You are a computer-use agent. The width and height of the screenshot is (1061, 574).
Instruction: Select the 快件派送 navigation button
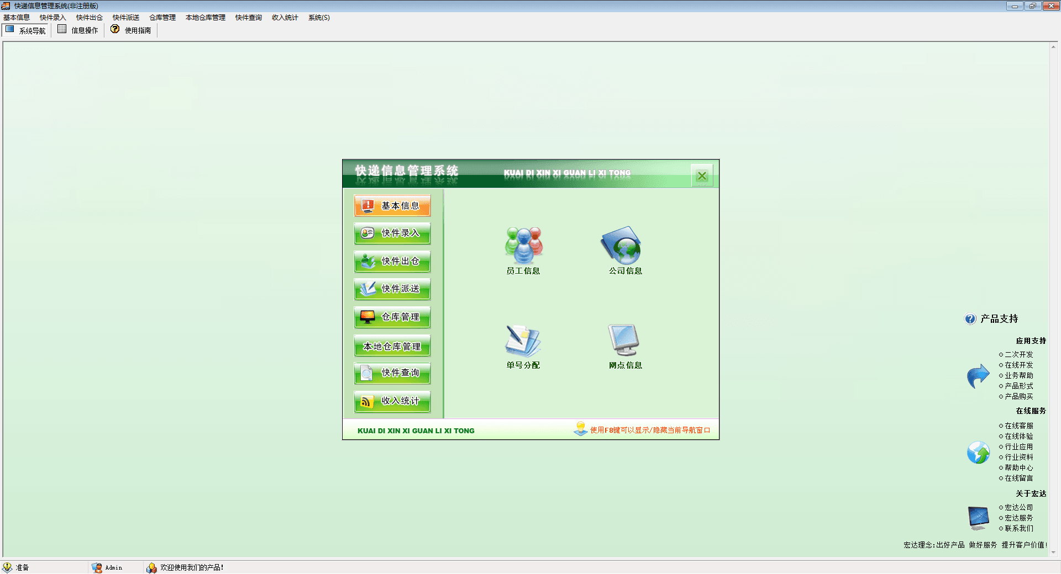click(x=392, y=289)
